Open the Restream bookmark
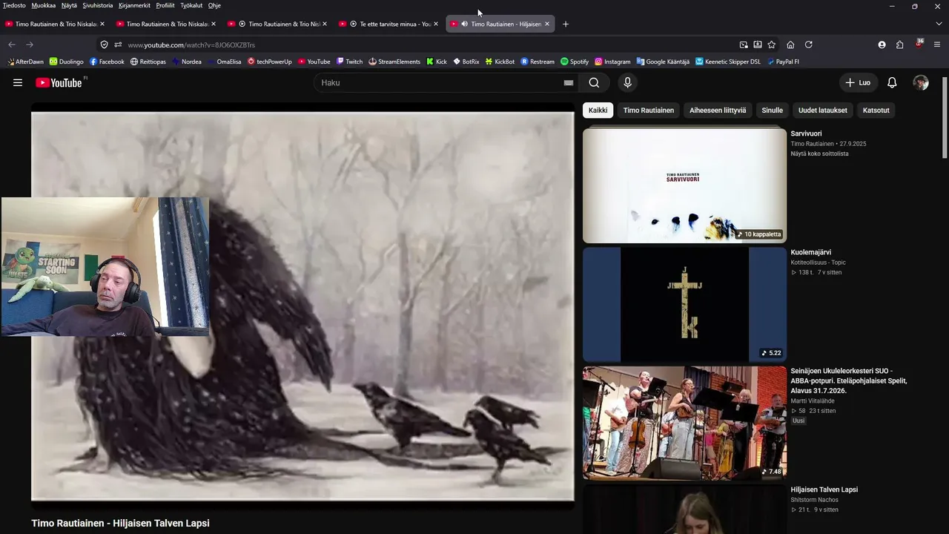 tap(538, 62)
